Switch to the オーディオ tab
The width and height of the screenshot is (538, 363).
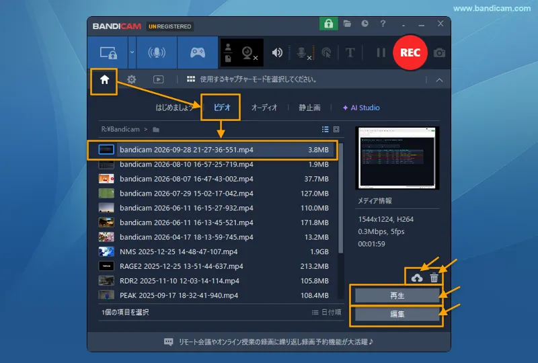[264, 108]
